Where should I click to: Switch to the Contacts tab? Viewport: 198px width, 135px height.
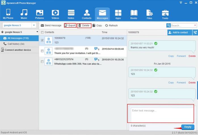point(86,15)
